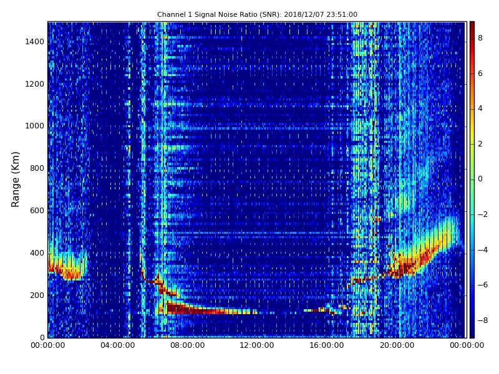Image resolution: width=499 pixels, height=374 pixels.
Task: Click the 08:00:00 time axis label
Action: 188,345
